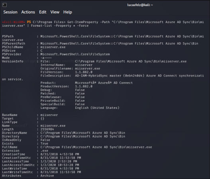Open the View menu
Screen dimensions: 210x179
(x=55, y=12)
